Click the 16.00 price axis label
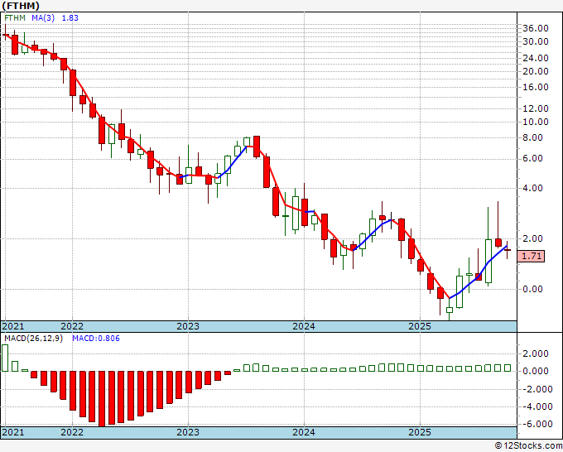The width and height of the screenshot is (563, 452). point(536,87)
